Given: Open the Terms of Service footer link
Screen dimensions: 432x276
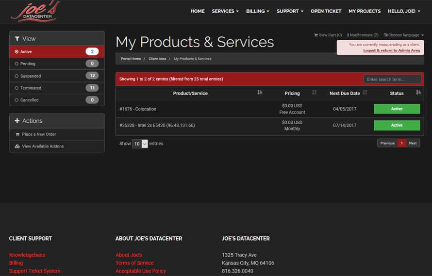Looking at the screenshot, I should coord(135,263).
